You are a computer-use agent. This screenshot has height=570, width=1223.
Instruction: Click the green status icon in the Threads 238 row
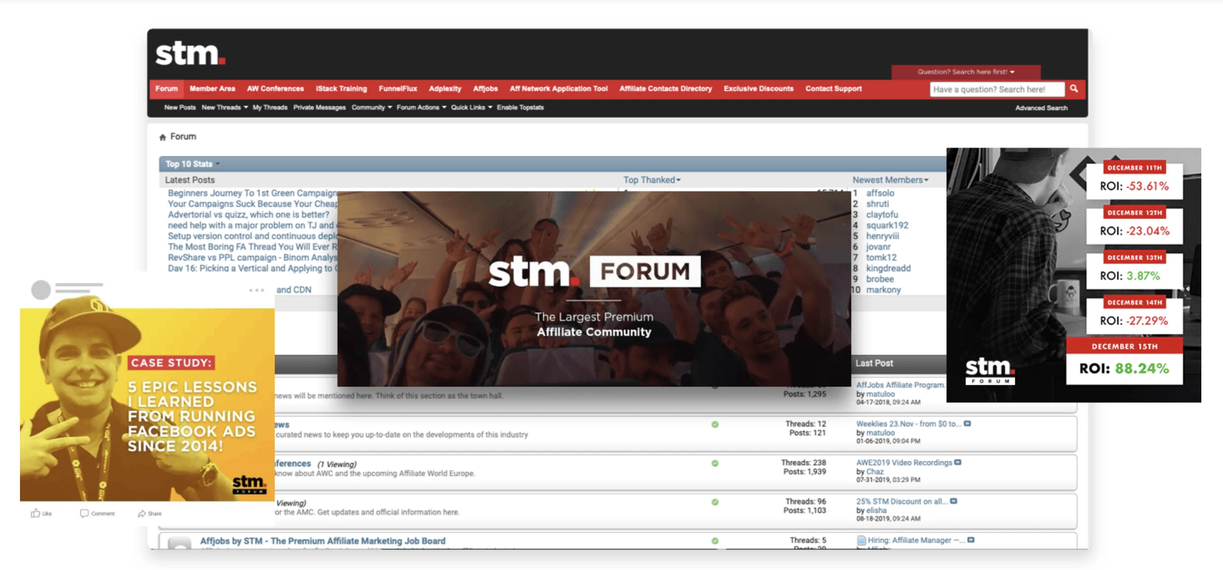click(714, 463)
